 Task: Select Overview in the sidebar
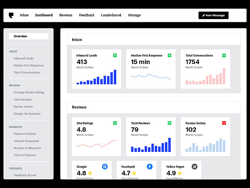click(29, 36)
